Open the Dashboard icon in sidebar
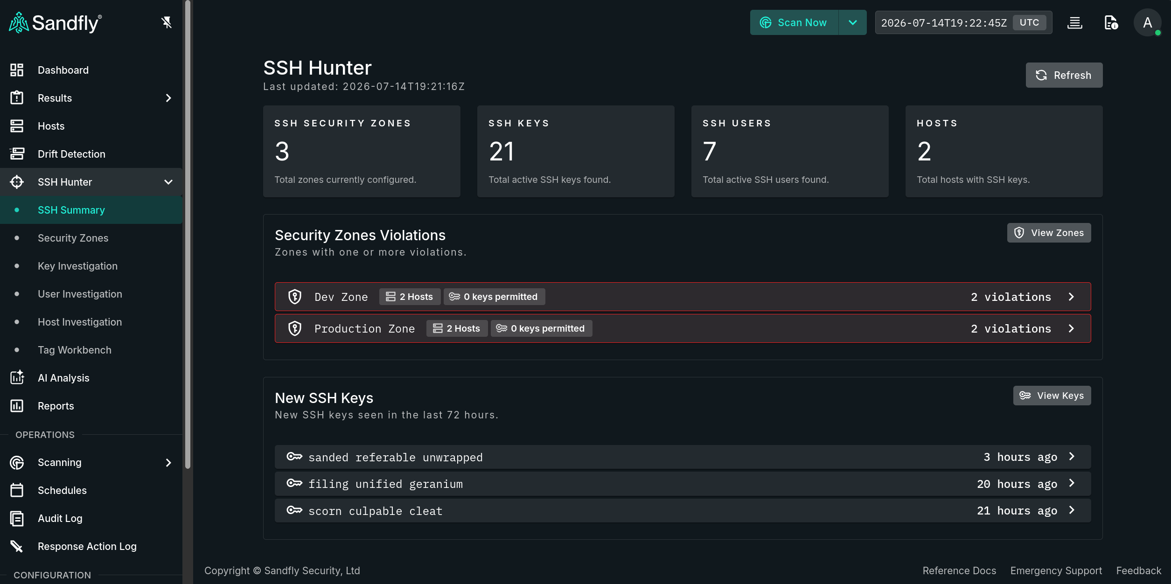 click(17, 70)
